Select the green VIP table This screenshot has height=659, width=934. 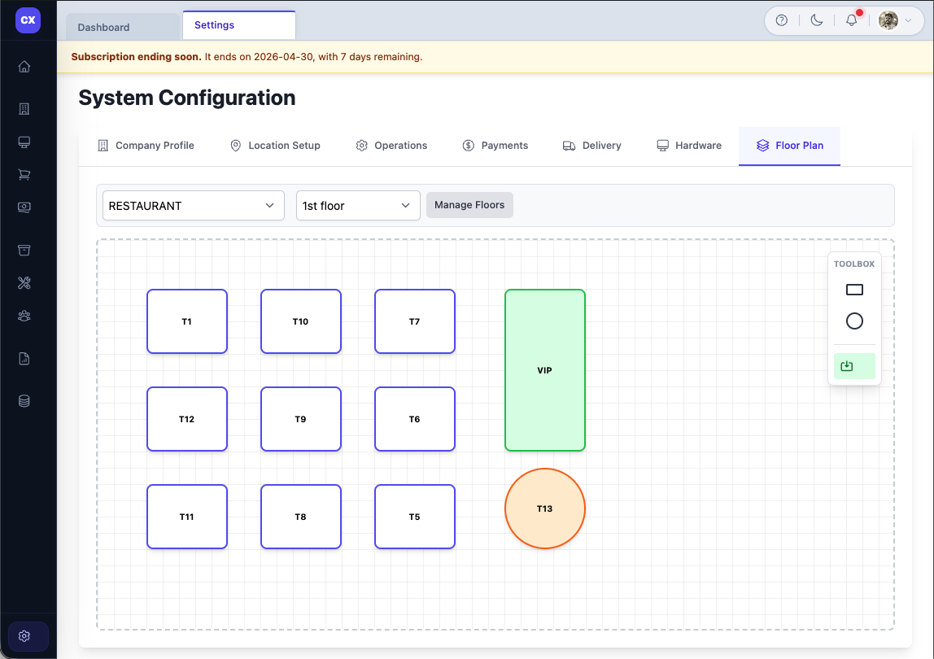click(545, 371)
